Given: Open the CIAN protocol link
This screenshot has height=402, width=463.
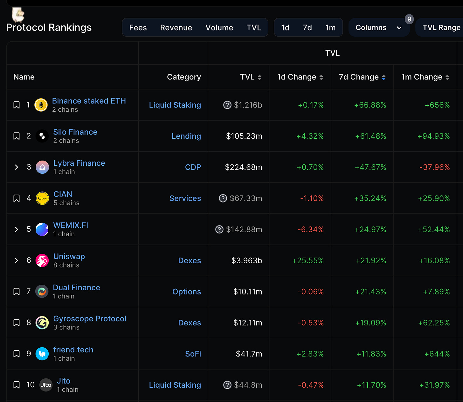Looking at the screenshot, I should 63,194.
